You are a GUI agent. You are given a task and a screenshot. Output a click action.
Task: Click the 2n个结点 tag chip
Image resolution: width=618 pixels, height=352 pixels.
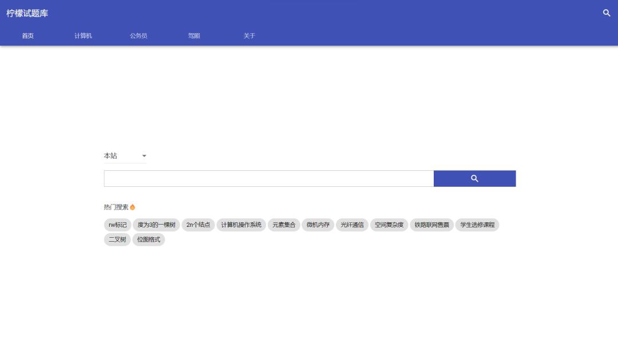pyautogui.click(x=198, y=225)
